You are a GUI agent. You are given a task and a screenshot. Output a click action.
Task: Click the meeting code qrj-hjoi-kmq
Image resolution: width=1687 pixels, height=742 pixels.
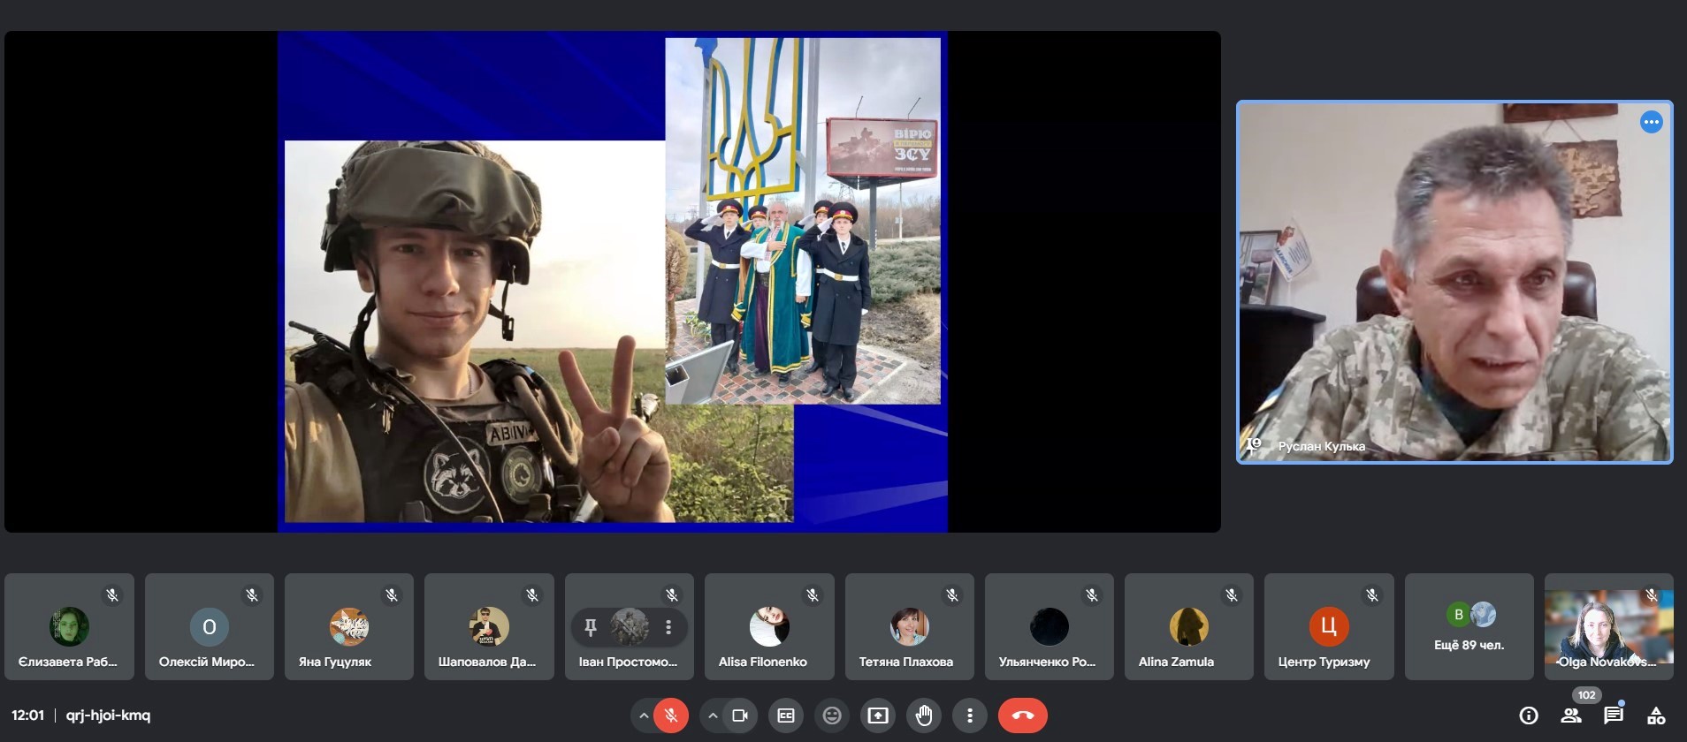point(108,715)
